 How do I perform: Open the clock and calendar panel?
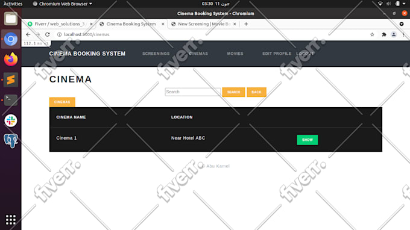[215, 4]
